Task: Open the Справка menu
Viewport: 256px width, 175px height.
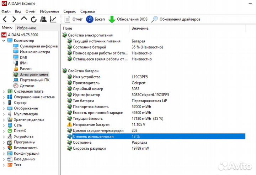Action: [x=87, y=11]
